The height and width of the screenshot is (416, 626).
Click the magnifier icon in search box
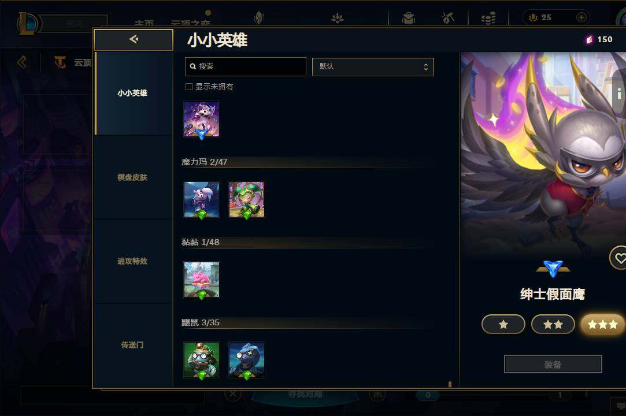coord(193,66)
